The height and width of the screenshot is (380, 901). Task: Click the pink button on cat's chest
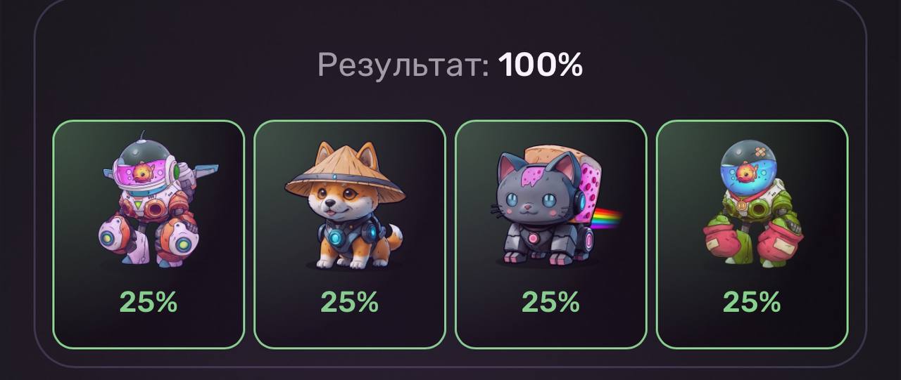(x=533, y=237)
